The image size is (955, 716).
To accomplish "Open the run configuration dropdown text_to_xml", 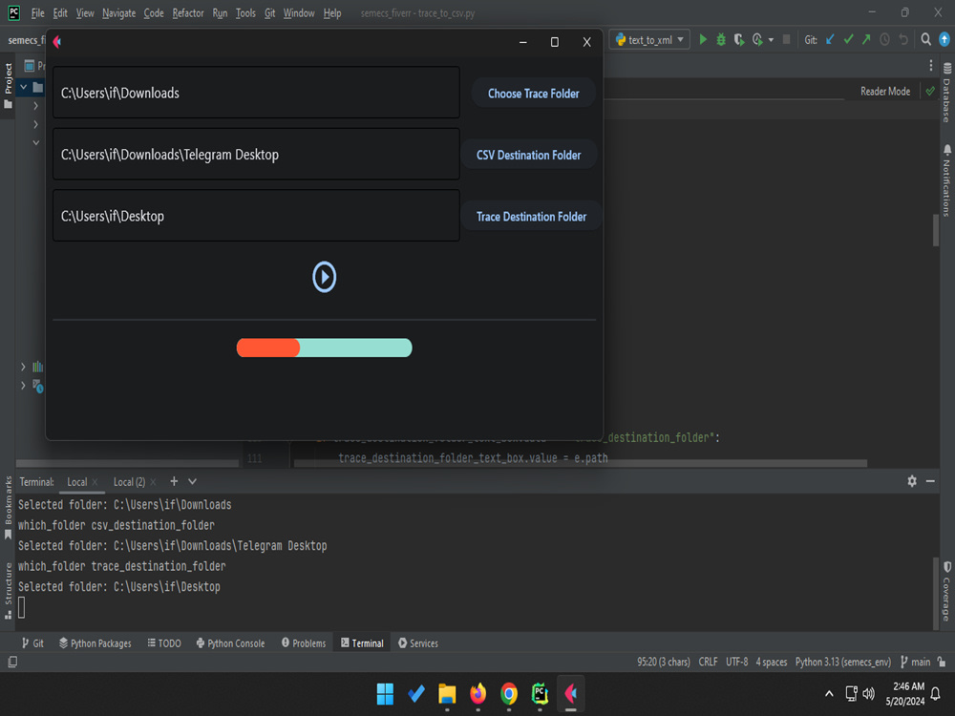I will click(648, 39).
